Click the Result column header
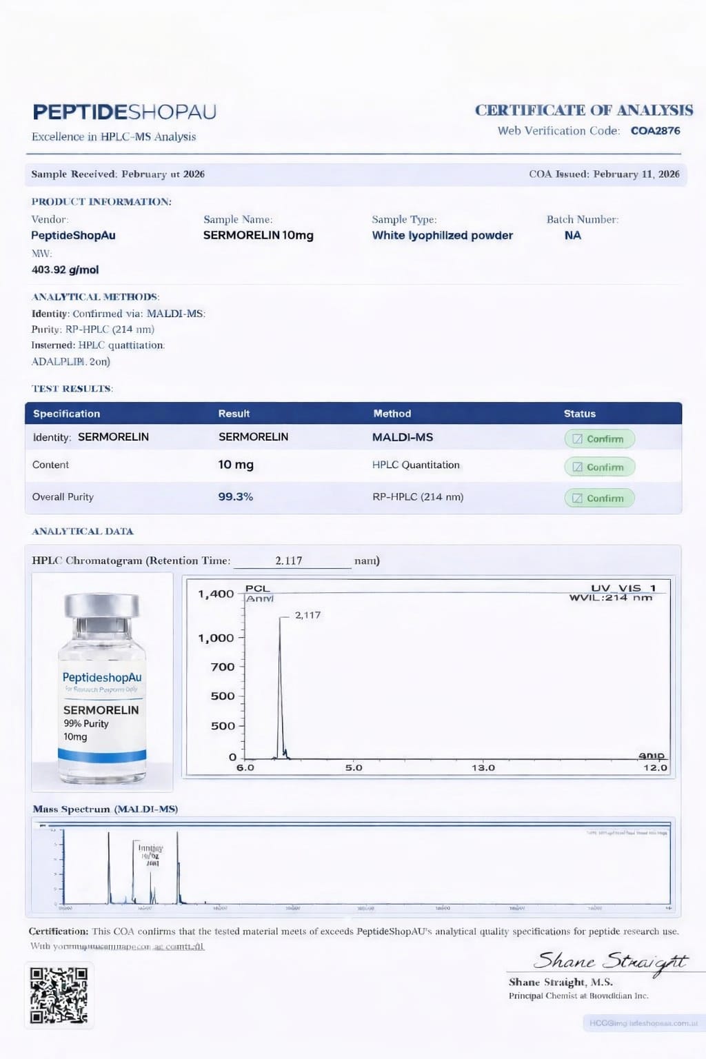Viewport: 706px width, 1059px height. 234,414
